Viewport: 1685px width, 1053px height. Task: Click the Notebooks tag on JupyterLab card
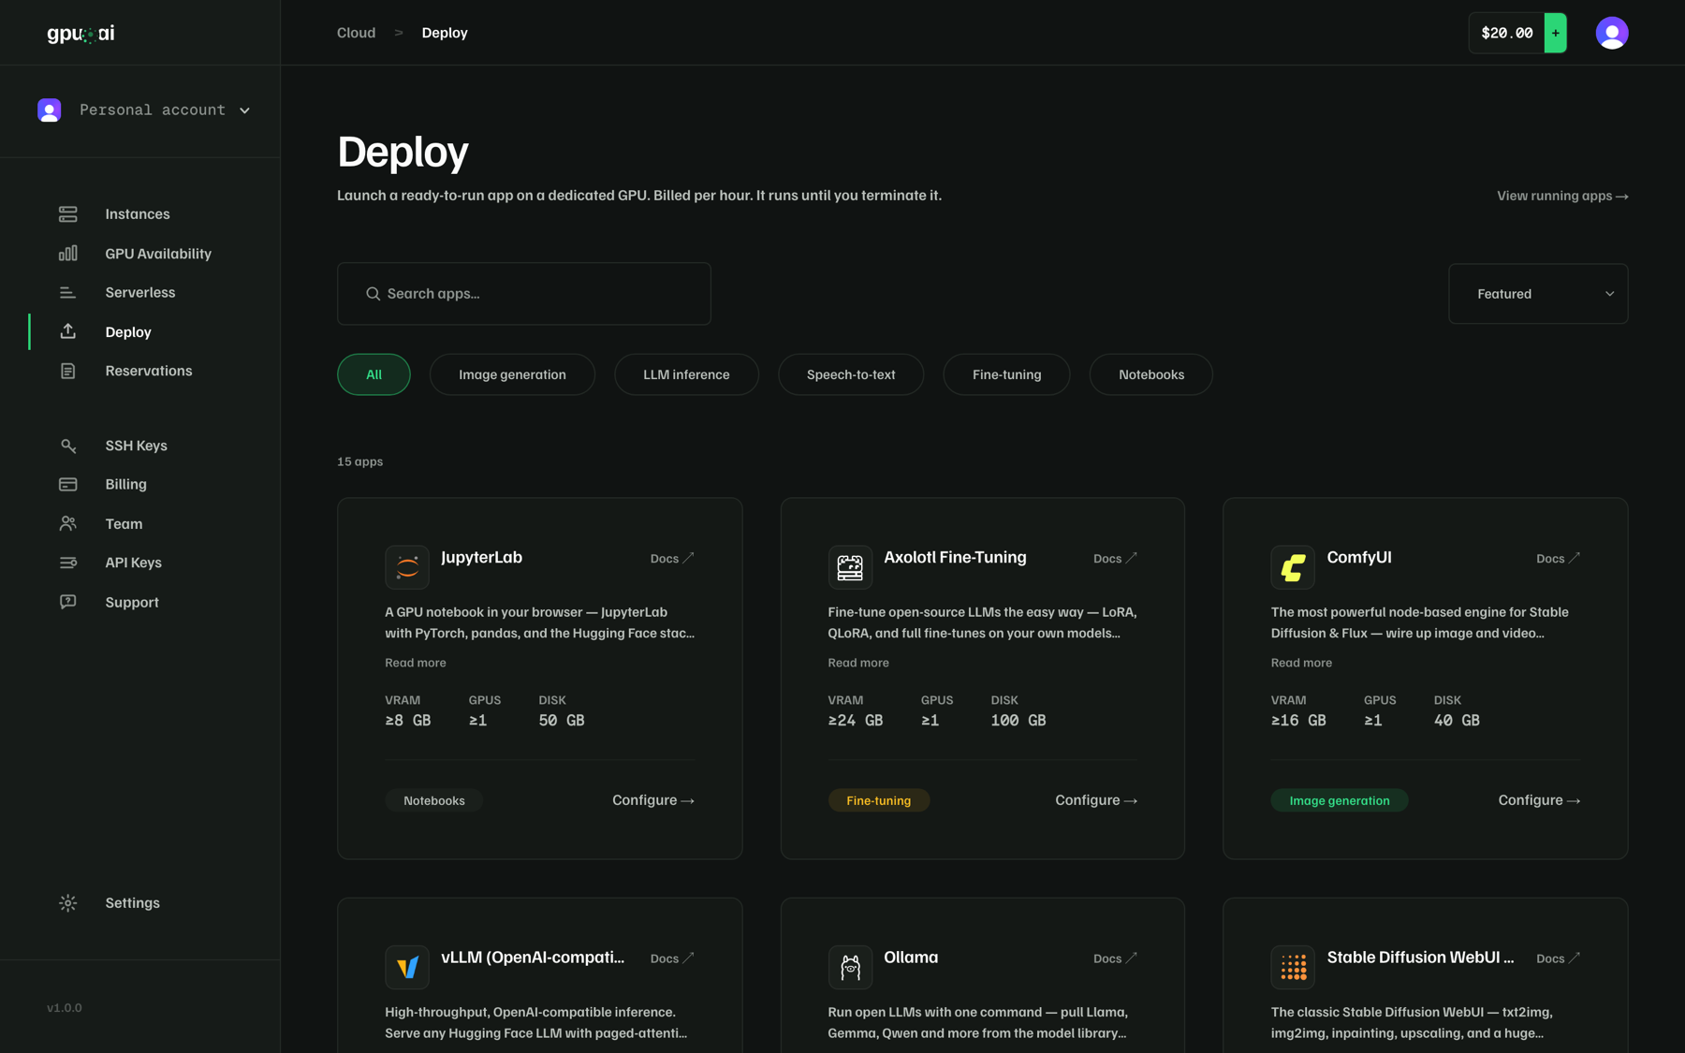click(x=434, y=800)
